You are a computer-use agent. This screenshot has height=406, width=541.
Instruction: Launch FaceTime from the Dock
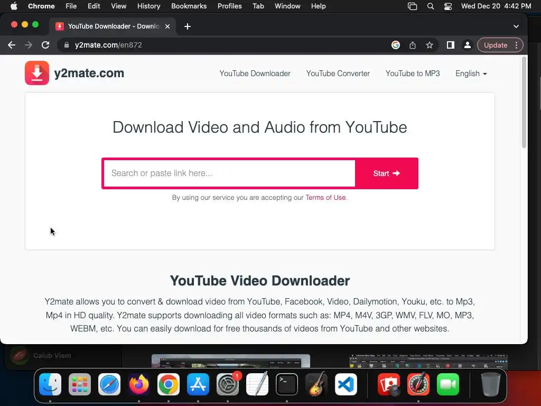point(448,384)
